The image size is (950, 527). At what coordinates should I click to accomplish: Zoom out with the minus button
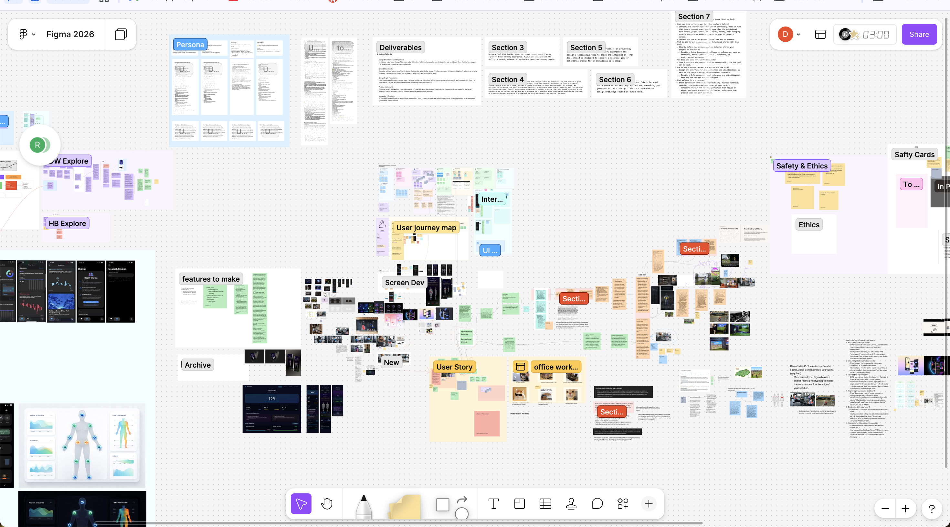coord(885,509)
